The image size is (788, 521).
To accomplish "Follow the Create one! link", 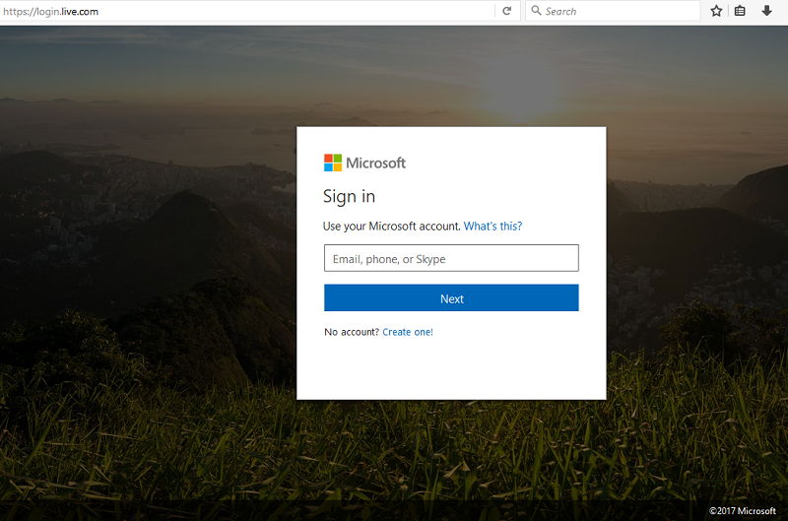I will (x=408, y=332).
